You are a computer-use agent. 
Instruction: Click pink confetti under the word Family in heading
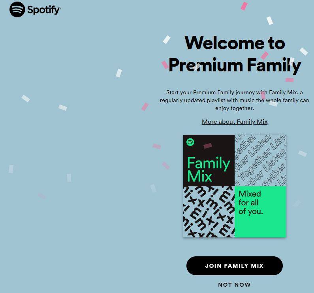[290, 80]
